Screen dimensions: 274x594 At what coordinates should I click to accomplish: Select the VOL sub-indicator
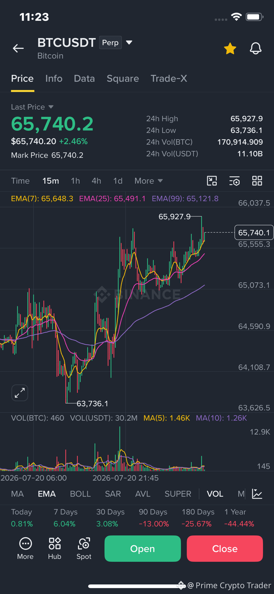tap(215, 494)
